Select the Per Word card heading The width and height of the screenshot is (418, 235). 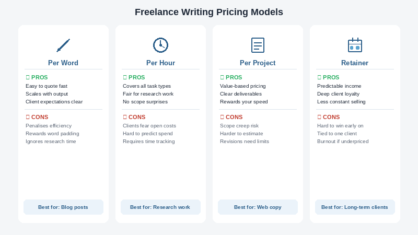click(x=63, y=63)
